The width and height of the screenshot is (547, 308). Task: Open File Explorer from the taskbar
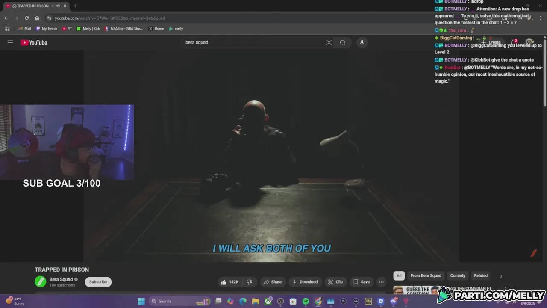255,301
